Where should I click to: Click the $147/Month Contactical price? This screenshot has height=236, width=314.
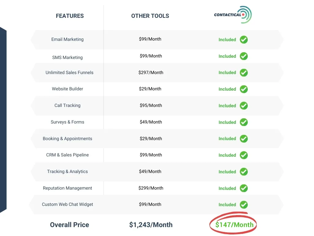[234, 225]
